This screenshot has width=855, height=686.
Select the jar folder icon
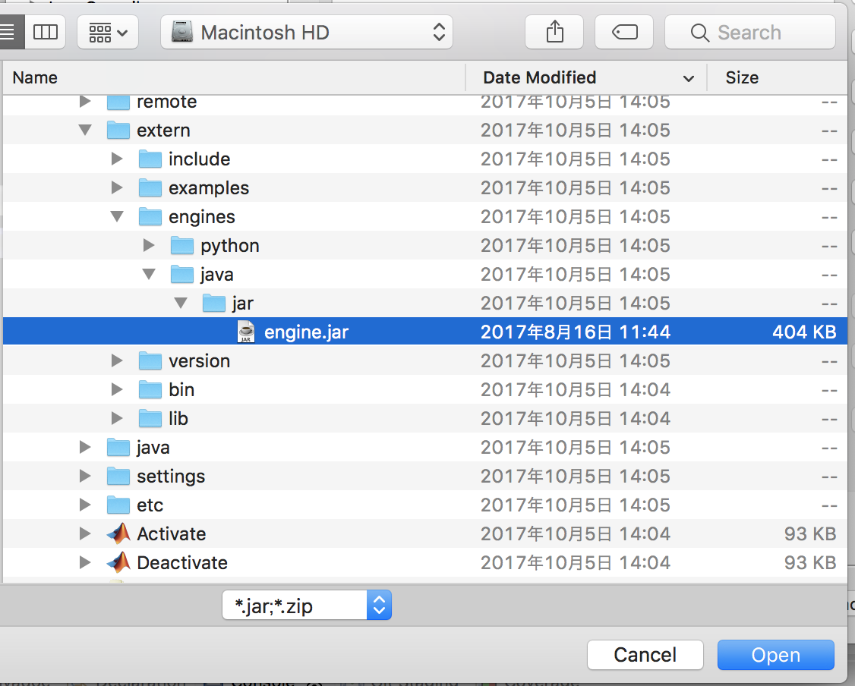pos(214,303)
